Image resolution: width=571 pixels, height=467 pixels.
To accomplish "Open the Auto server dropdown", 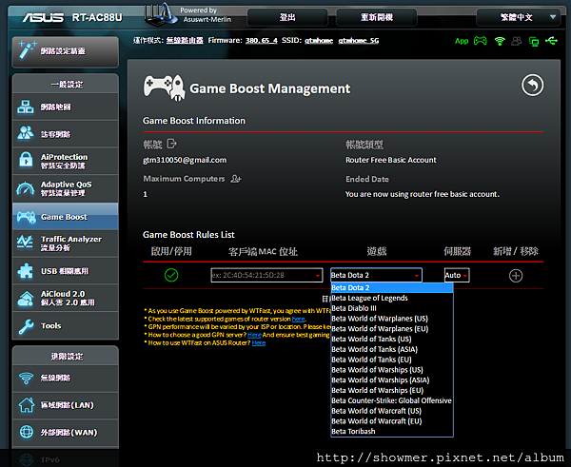I will (x=457, y=275).
